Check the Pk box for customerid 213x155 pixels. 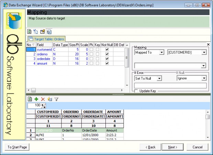(x=91, y=49)
